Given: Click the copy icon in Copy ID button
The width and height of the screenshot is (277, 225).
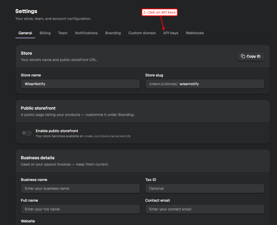Looking at the screenshot, I should point(243,56).
